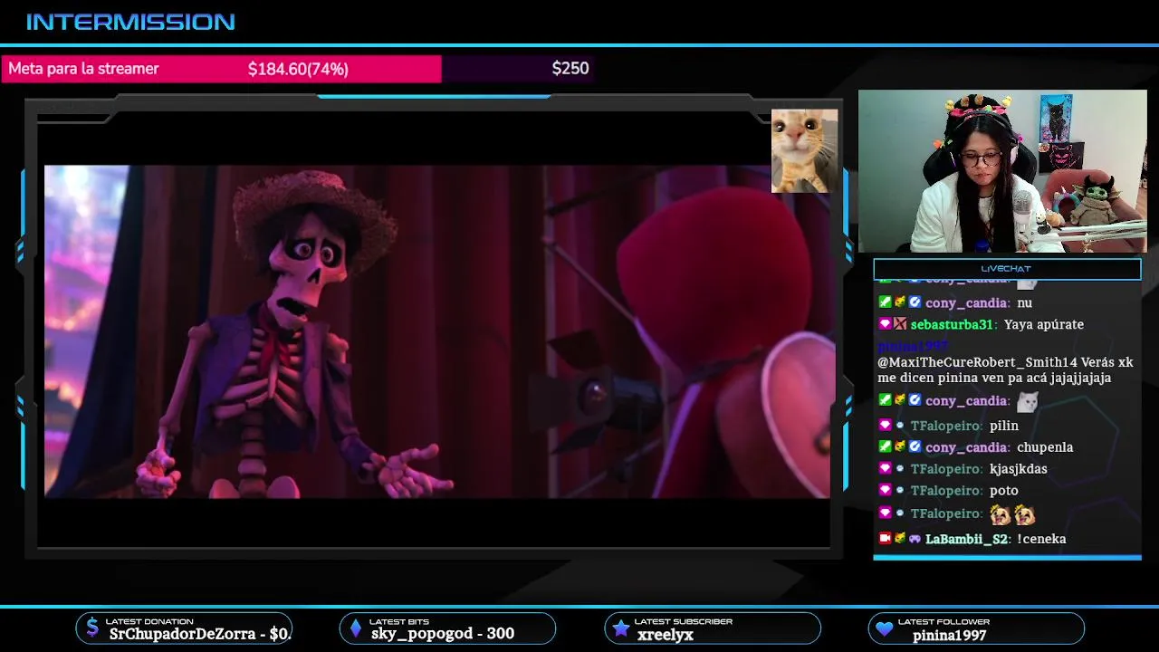Screen dimensions: 1159x652
Task: Click the pink badge on TFalopeiro's "kjasjkdas" message
Action: 885,468
